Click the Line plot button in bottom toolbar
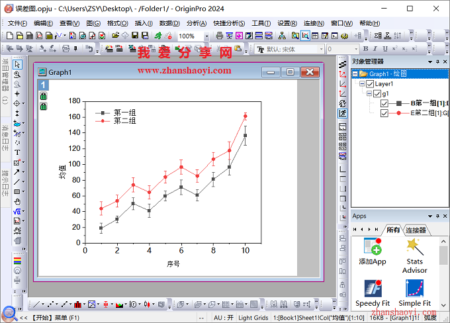 (x=36, y=304)
